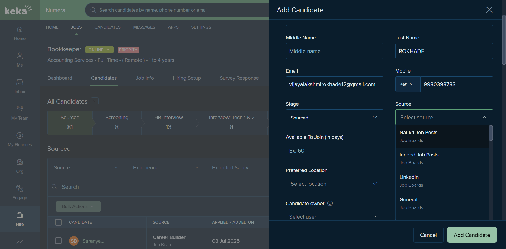Open the Org sidebar icon
Screen dimensions: 506x249
pyautogui.click(x=20, y=162)
